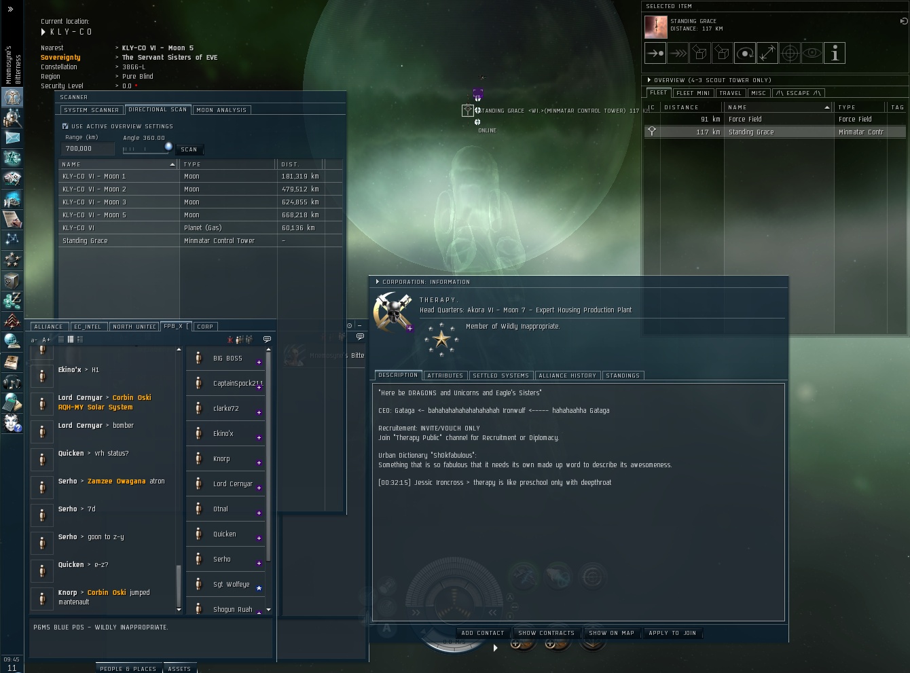Open the star map icon in the Neocom
910x673 pixels.
point(12,239)
